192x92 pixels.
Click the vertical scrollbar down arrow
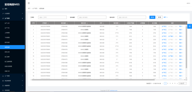[x=186, y=78]
